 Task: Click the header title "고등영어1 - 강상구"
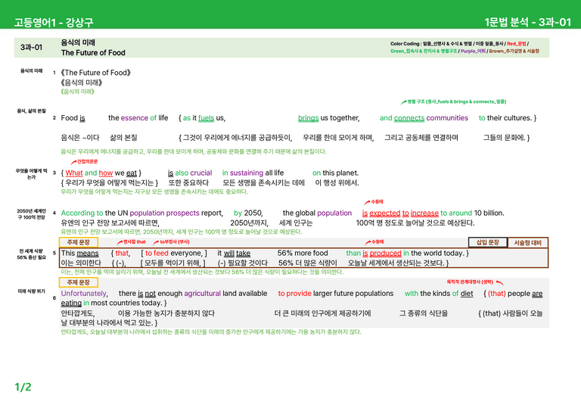pyautogui.click(x=54, y=22)
